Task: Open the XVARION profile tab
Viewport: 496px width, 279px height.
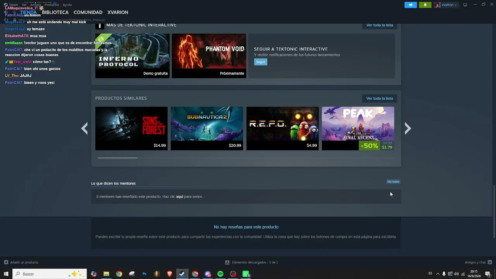Action: click(118, 12)
